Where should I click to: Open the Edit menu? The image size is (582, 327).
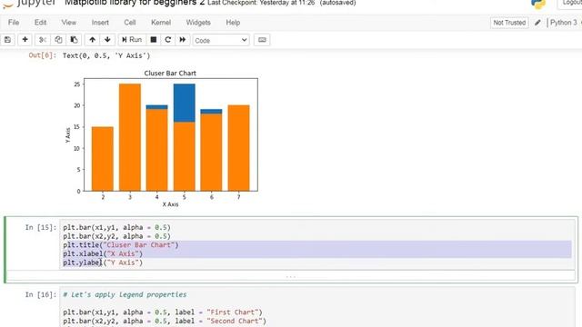tap(40, 23)
